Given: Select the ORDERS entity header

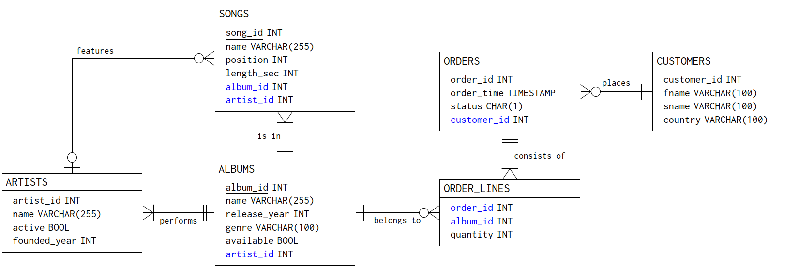Looking at the screenshot, I should tap(462, 61).
